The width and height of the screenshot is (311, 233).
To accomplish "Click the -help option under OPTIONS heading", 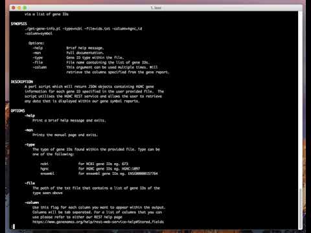I will (30, 116).
